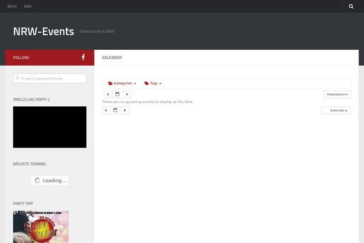
Task: Select the 'no upcoming events' message
Action: point(147,102)
